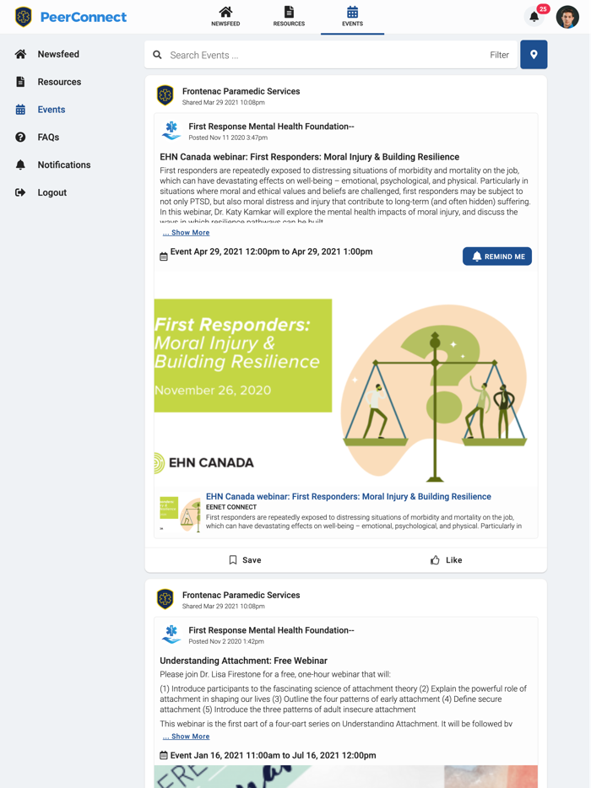Click First Response Foundation logo on Moral Injury post
The width and height of the screenshot is (591, 788).
(x=171, y=130)
